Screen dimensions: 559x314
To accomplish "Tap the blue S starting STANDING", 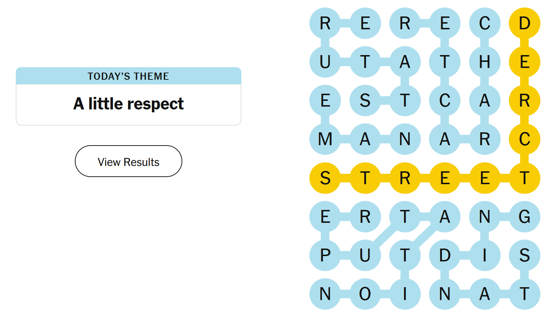I will coord(524,255).
